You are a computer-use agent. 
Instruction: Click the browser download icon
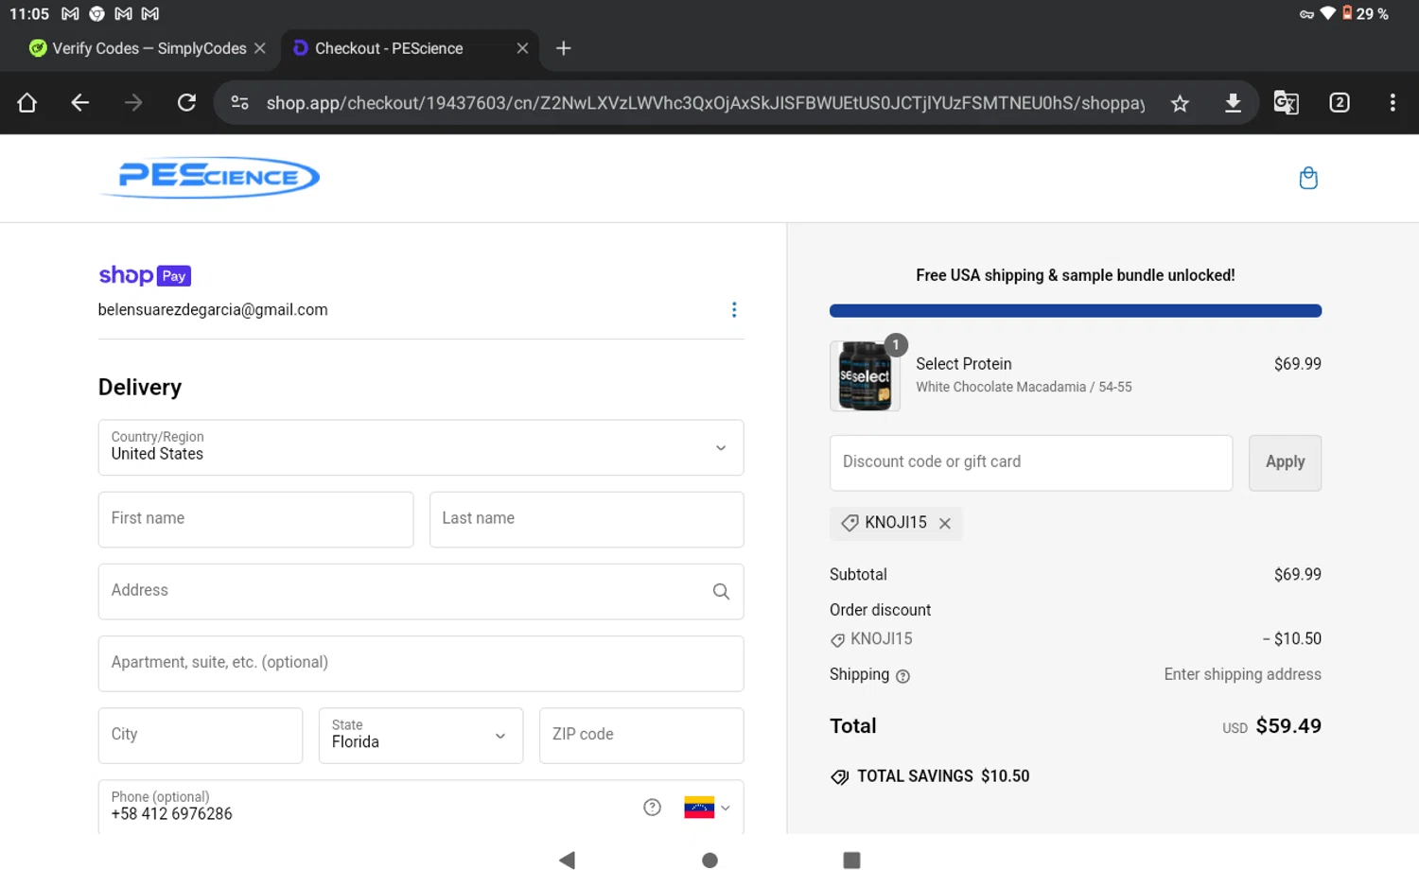(1232, 103)
